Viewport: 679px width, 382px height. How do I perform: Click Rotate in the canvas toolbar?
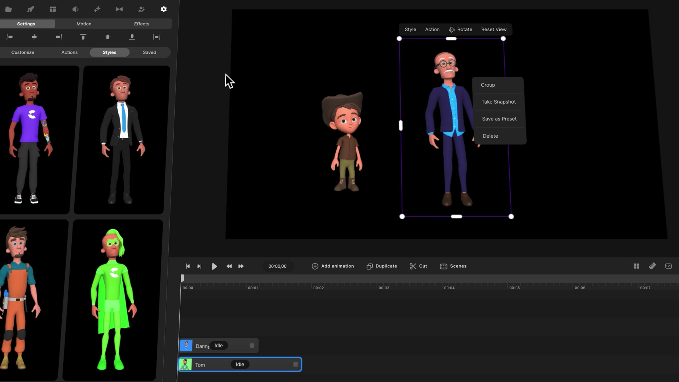[460, 29]
